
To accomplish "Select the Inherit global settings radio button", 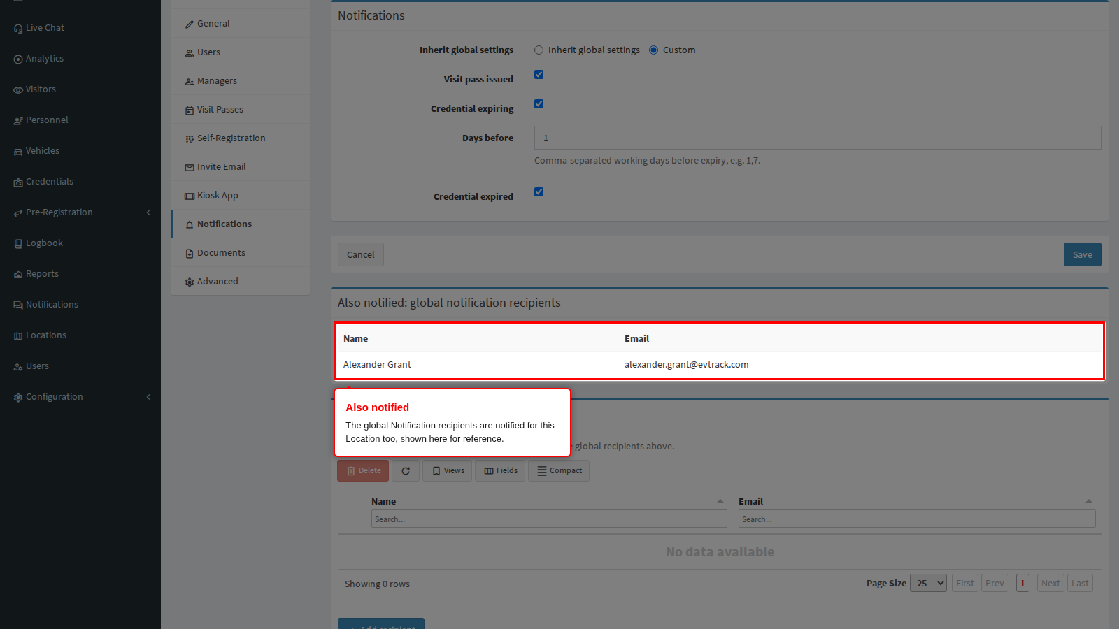I will pyautogui.click(x=539, y=50).
